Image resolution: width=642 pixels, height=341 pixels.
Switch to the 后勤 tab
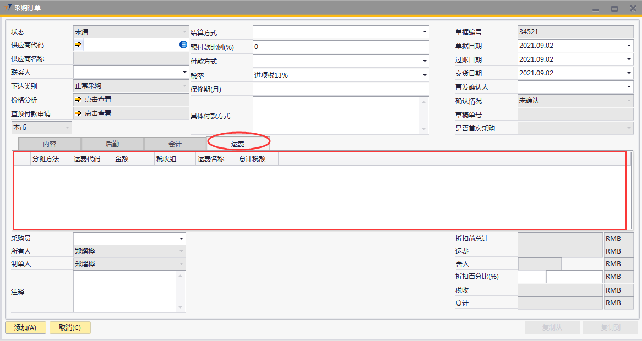(112, 144)
